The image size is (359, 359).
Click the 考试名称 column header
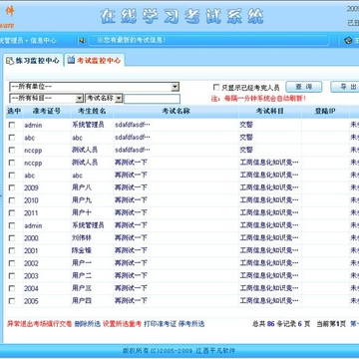176,111
